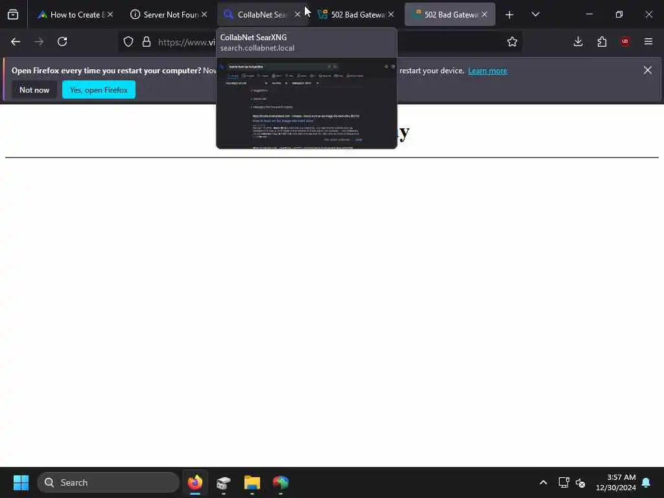
Task: Open the clock showing 3:57 AM
Action: [616, 482]
